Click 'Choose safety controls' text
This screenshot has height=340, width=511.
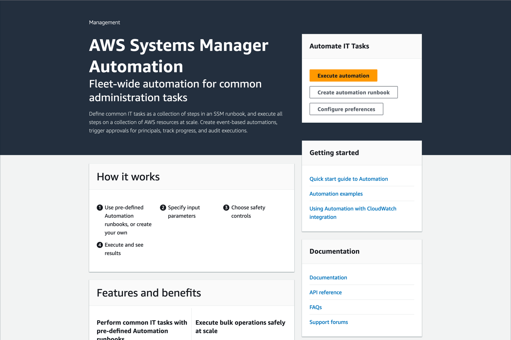(248, 212)
